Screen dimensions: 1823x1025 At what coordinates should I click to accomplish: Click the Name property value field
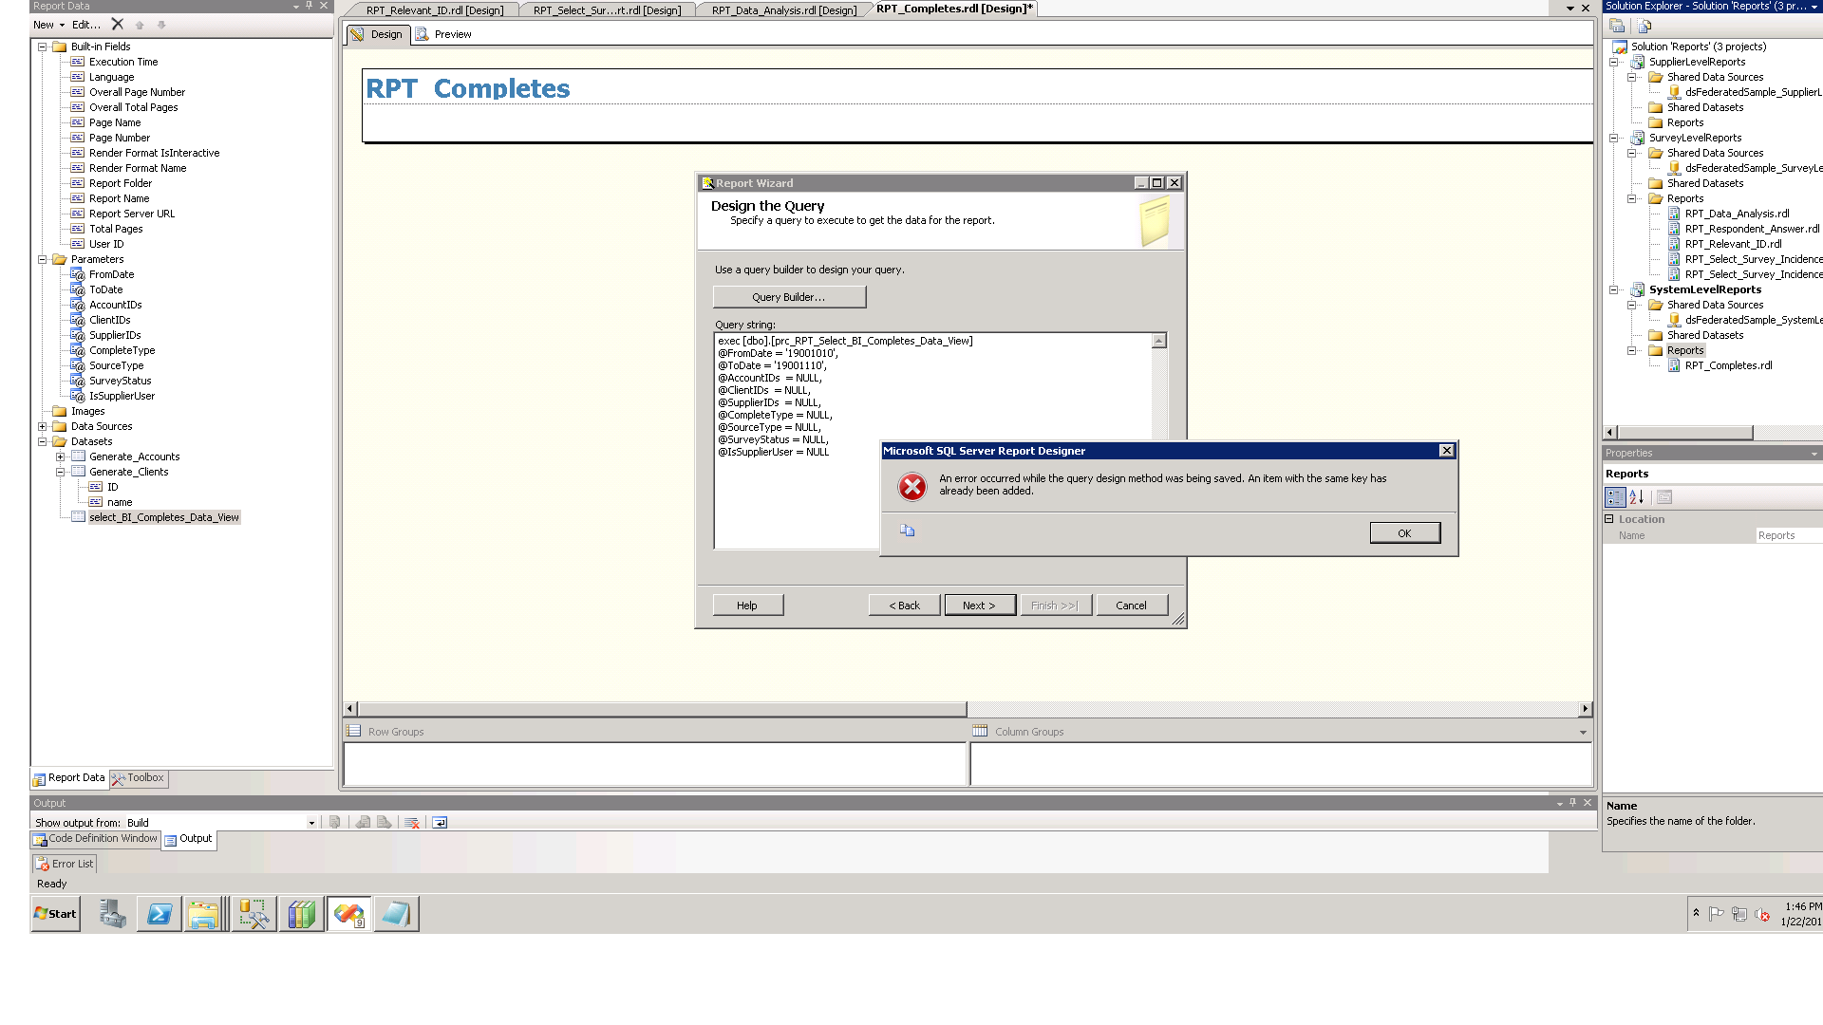[1789, 536]
